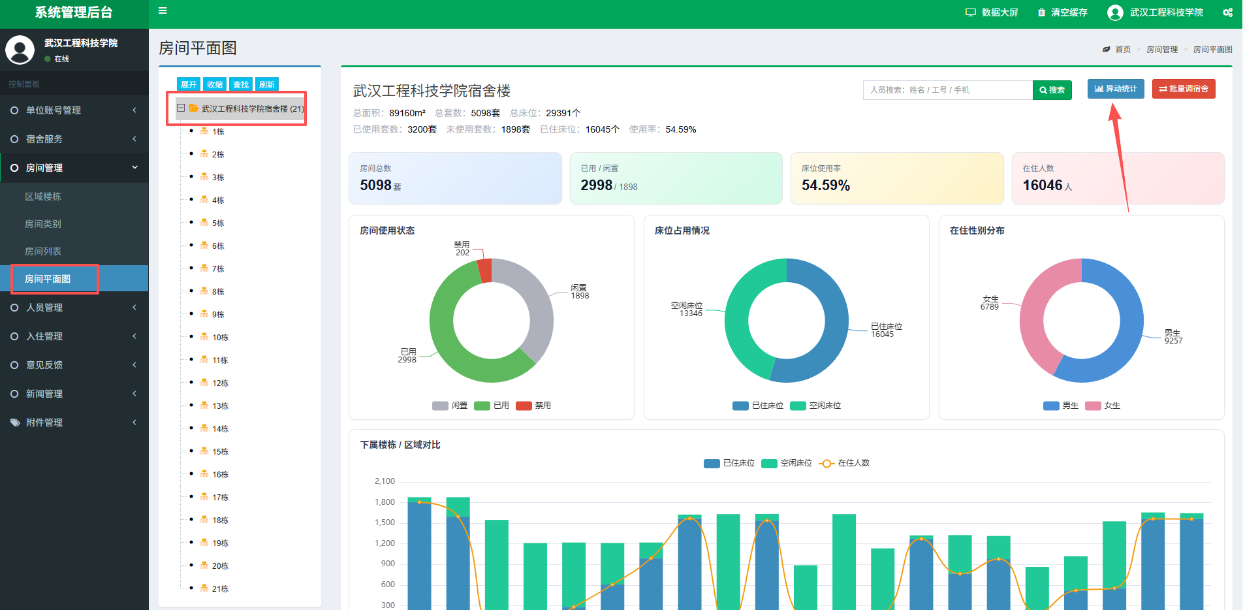
Task: Click the leaf icon beside 首页 breadcrumb
Action: 1106,50
